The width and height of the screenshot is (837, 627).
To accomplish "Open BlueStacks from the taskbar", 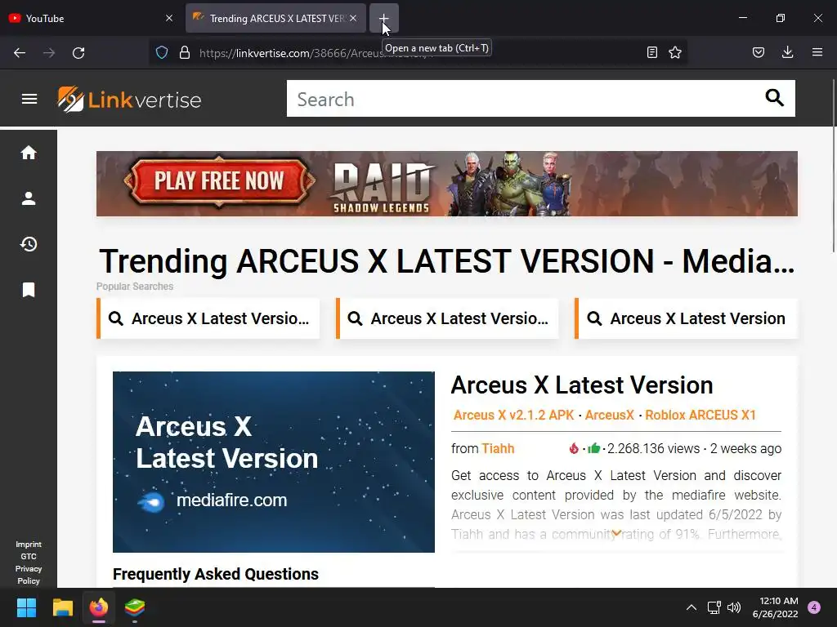I will (x=135, y=607).
